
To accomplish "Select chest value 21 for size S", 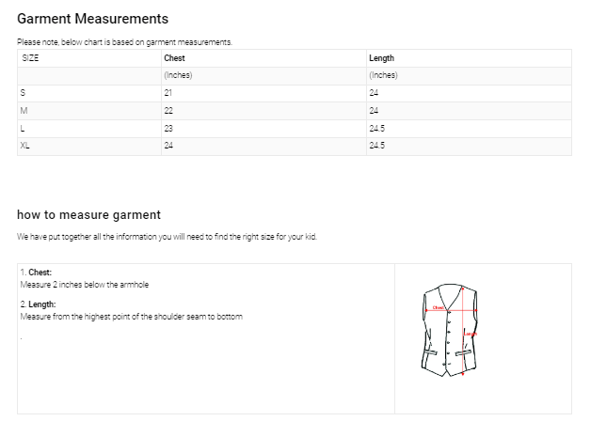I will tap(168, 93).
